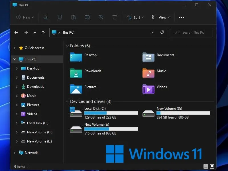Select Downloads in the navigation pane
228x171 pixels.
coord(35,87)
